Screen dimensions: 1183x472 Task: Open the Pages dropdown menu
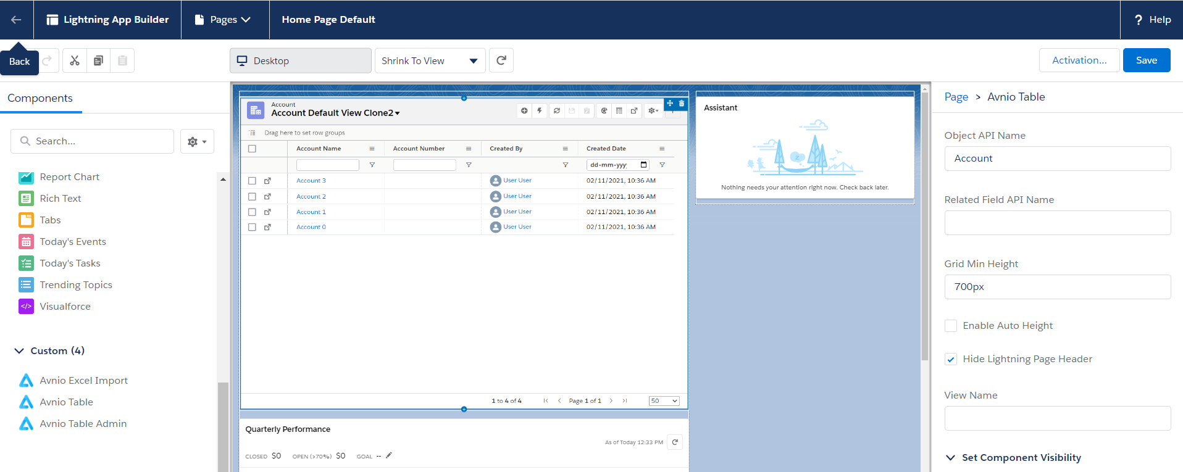tap(223, 20)
